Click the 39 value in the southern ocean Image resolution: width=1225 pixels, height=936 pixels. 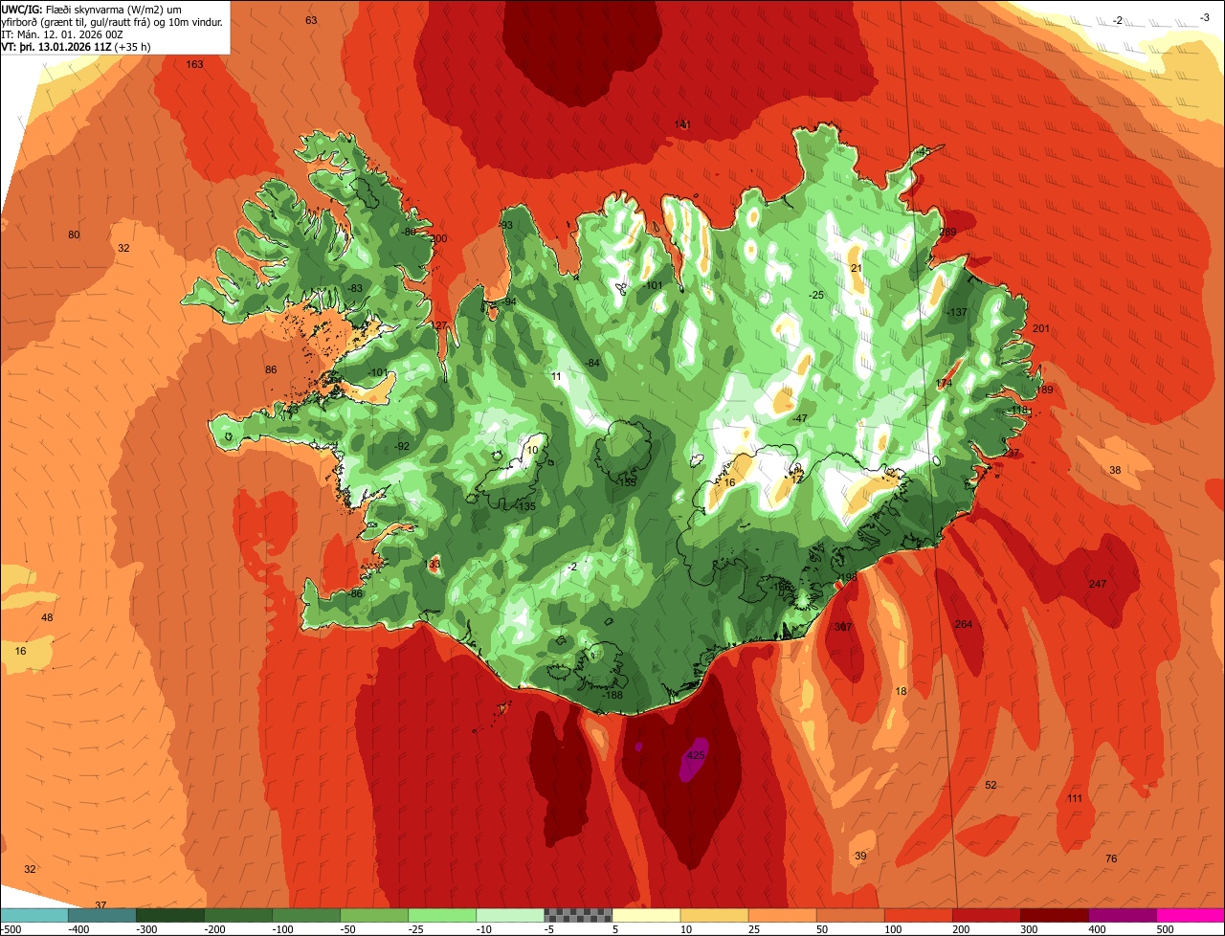(860, 856)
